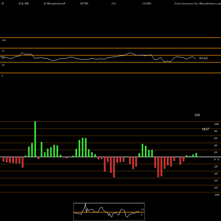Click the RSI panel '30' level label
Screen dimensions: 221x221
click(3, 65)
